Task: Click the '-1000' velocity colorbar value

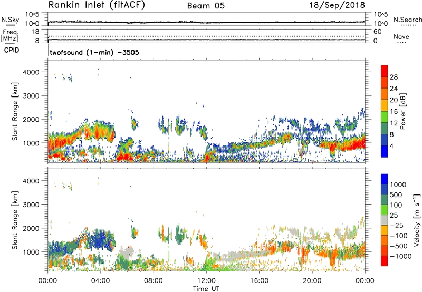Action: (x=401, y=256)
